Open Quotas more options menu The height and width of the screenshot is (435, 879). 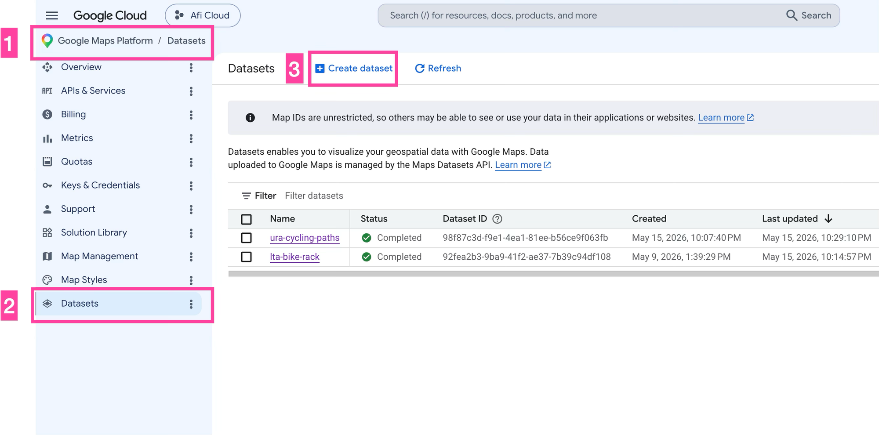(x=191, y=162)
